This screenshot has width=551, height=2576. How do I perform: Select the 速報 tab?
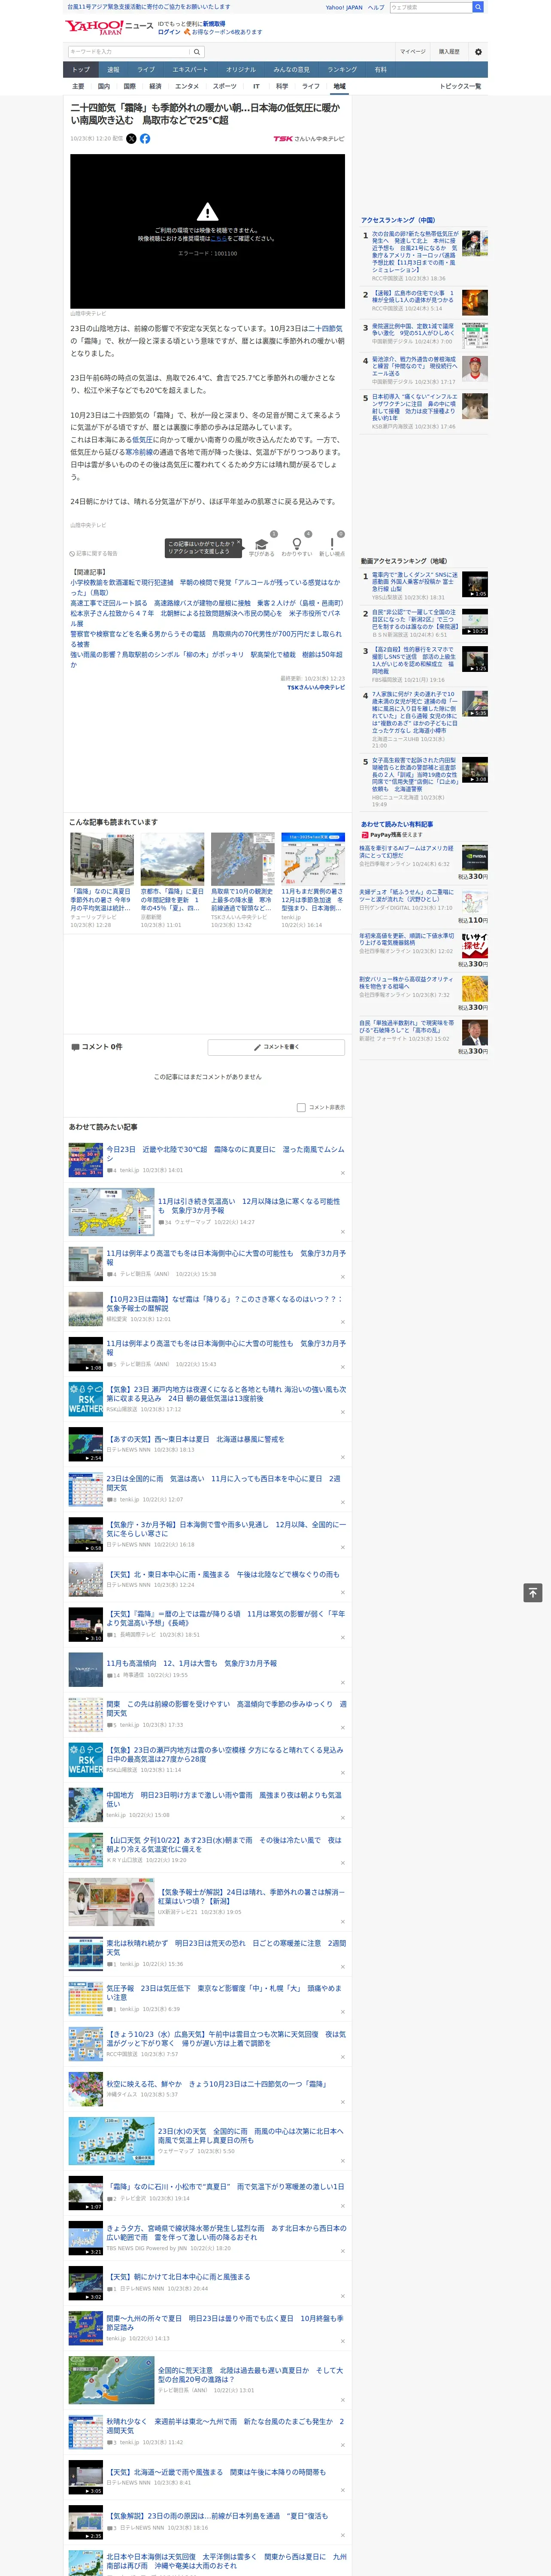click(x=113, y=70)
